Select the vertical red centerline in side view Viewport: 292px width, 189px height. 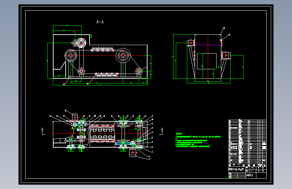pyautogui.click(x=208, y=58)
